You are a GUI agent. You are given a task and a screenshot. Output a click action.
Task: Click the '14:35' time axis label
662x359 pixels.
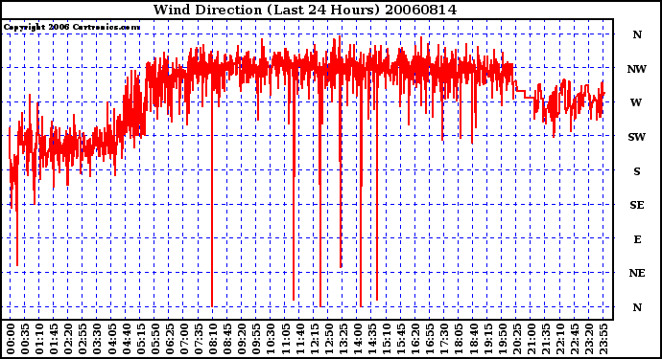[x=372, y=339]
